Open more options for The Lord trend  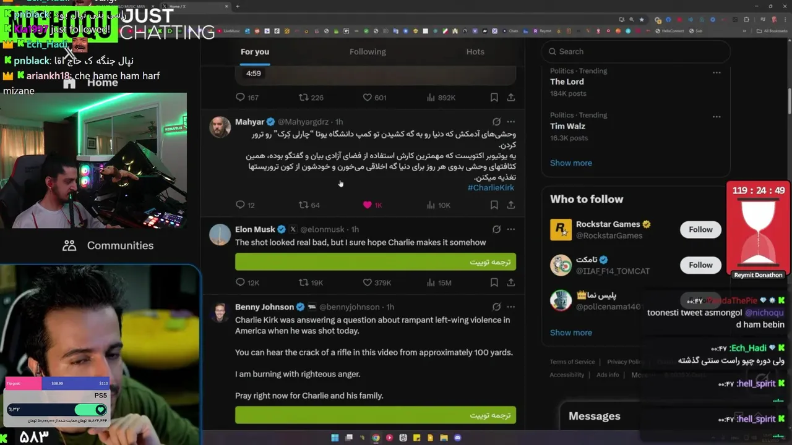tap(717, 72)
